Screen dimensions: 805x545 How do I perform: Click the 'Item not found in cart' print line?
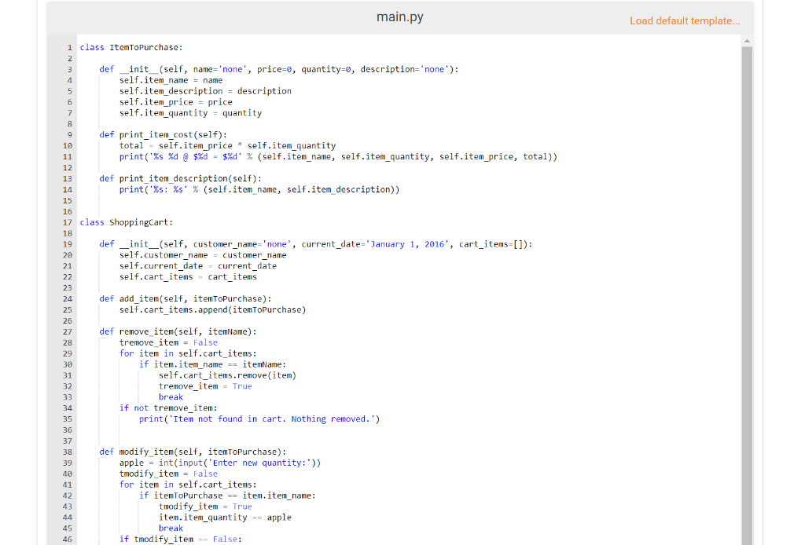259,419
